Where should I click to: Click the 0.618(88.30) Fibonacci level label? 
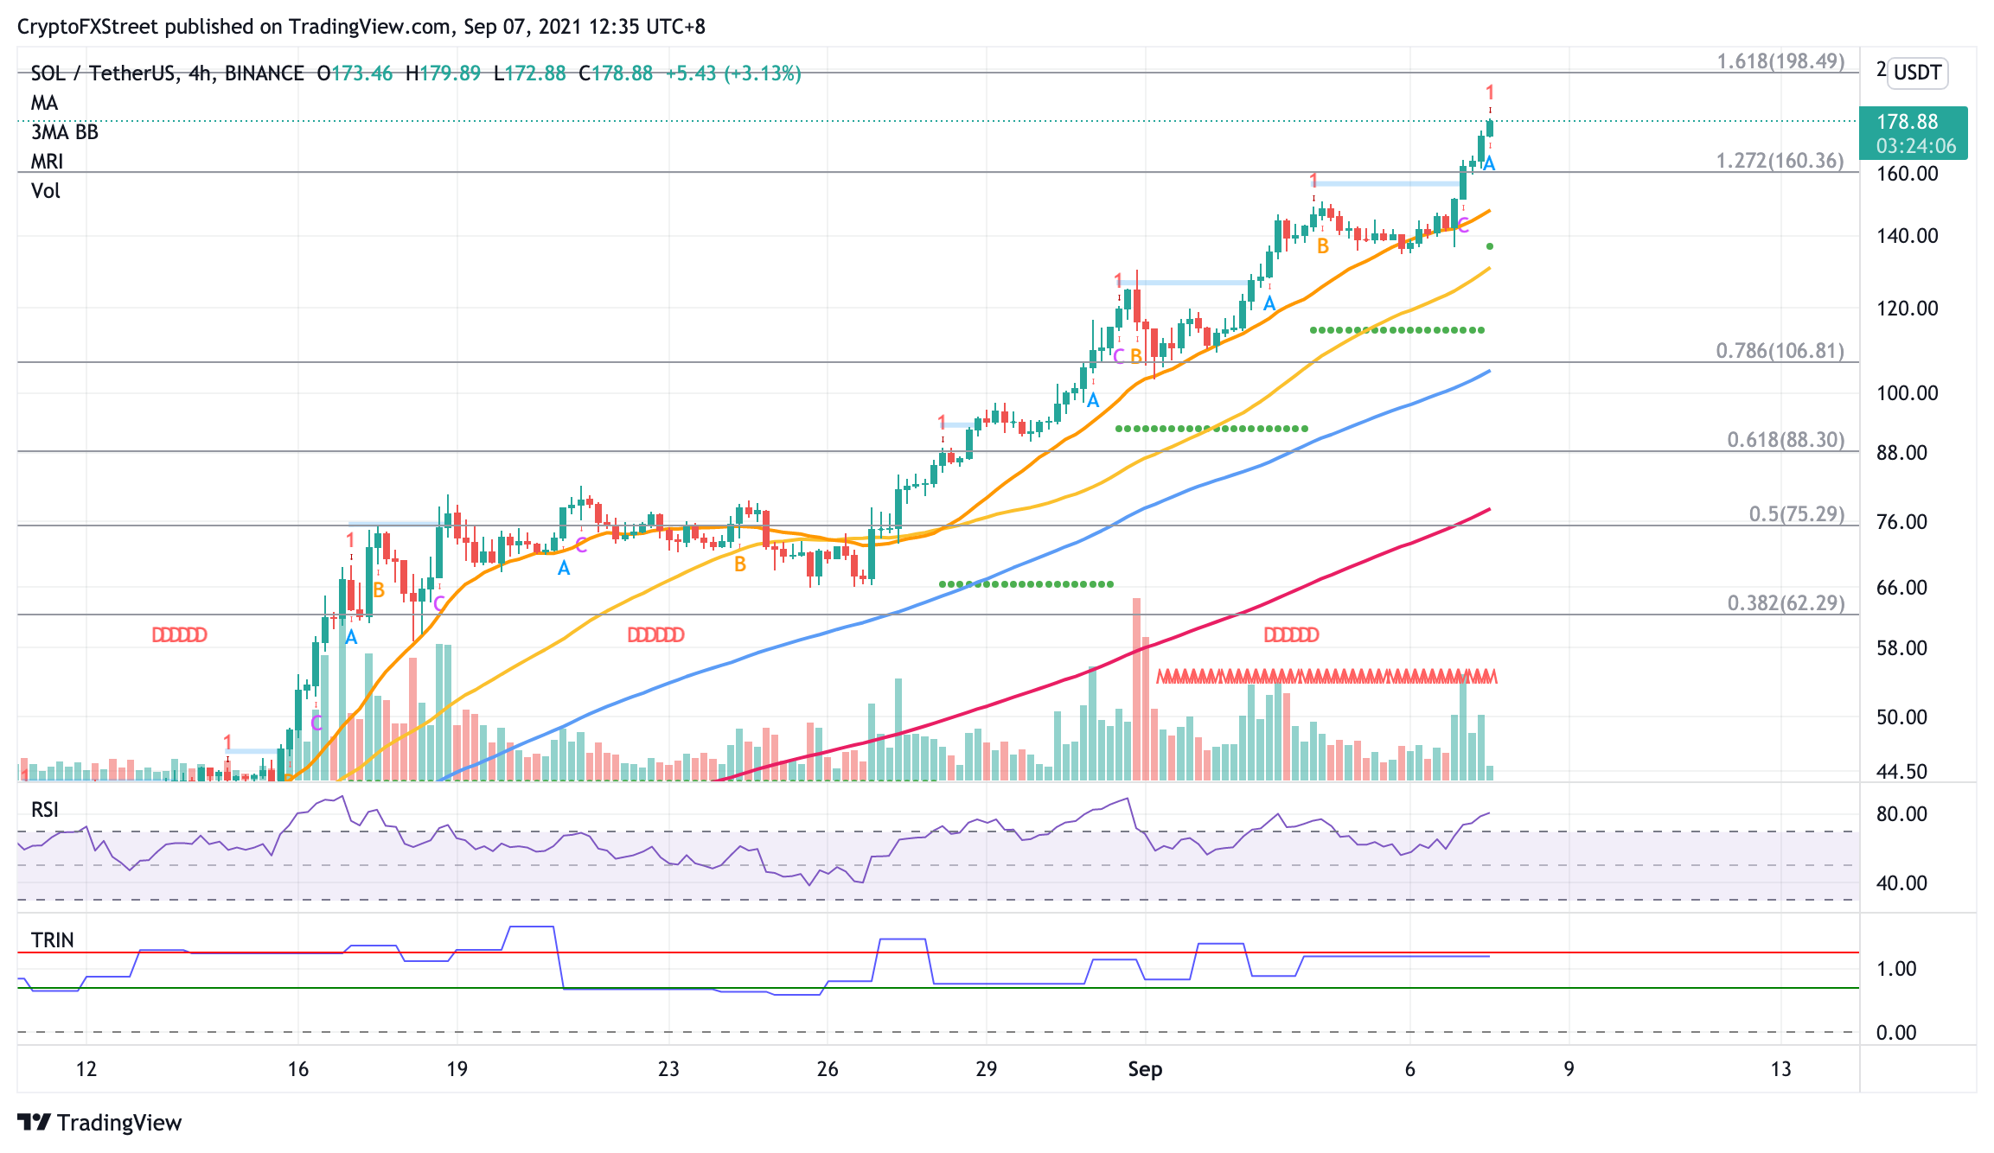tap(1786, 440)
